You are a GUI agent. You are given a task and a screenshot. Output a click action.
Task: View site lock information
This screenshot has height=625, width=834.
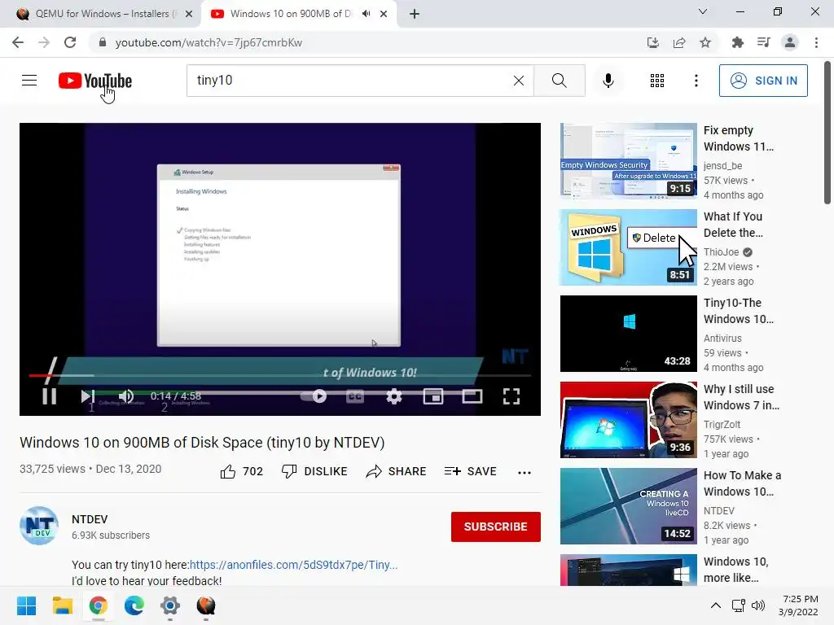coord(103,42)
